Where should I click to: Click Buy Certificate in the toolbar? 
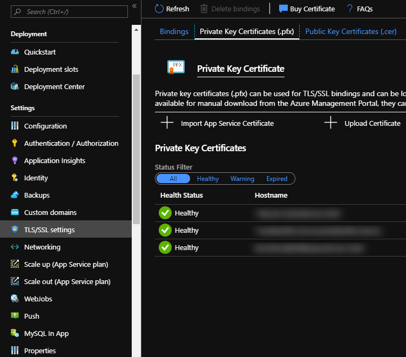tap(307, 9)
